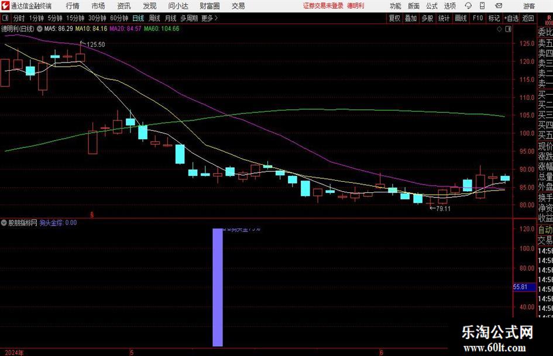This screenshot has height=356, width=553.
Task: Open the 财富圈 menu
Action: 209,6
